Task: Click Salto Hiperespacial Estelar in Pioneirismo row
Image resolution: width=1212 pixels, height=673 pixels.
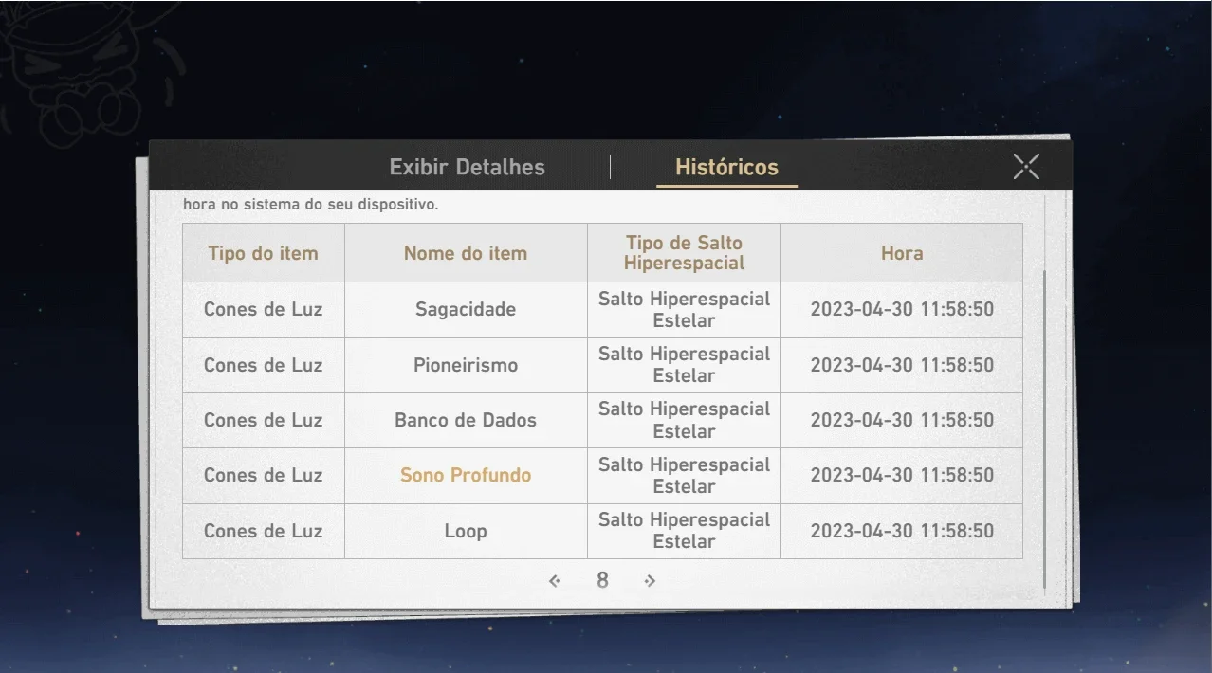Action: [684, 365]
